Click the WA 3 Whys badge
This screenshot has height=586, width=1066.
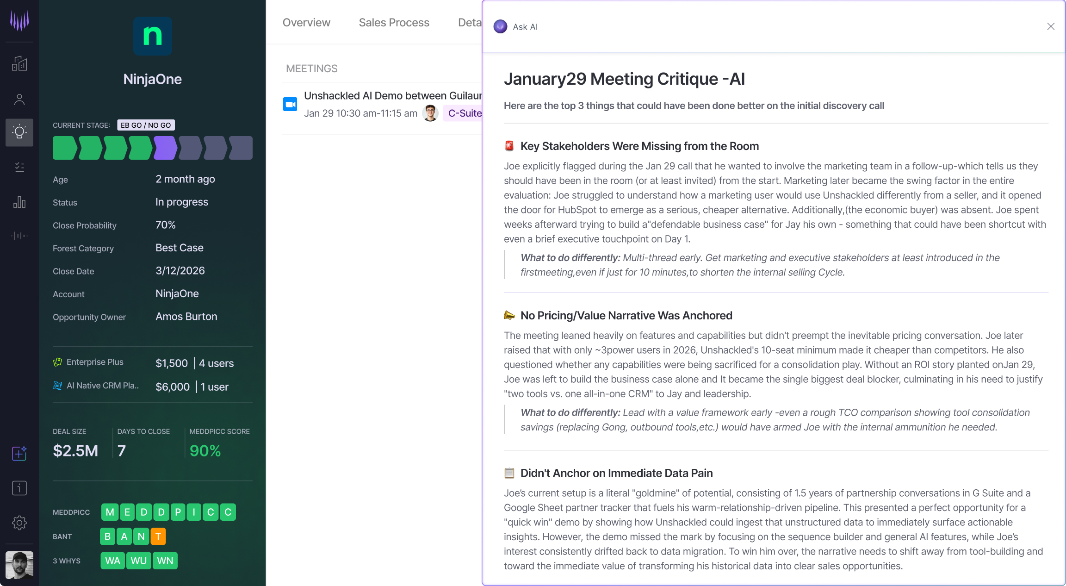(x=112, y=561)
